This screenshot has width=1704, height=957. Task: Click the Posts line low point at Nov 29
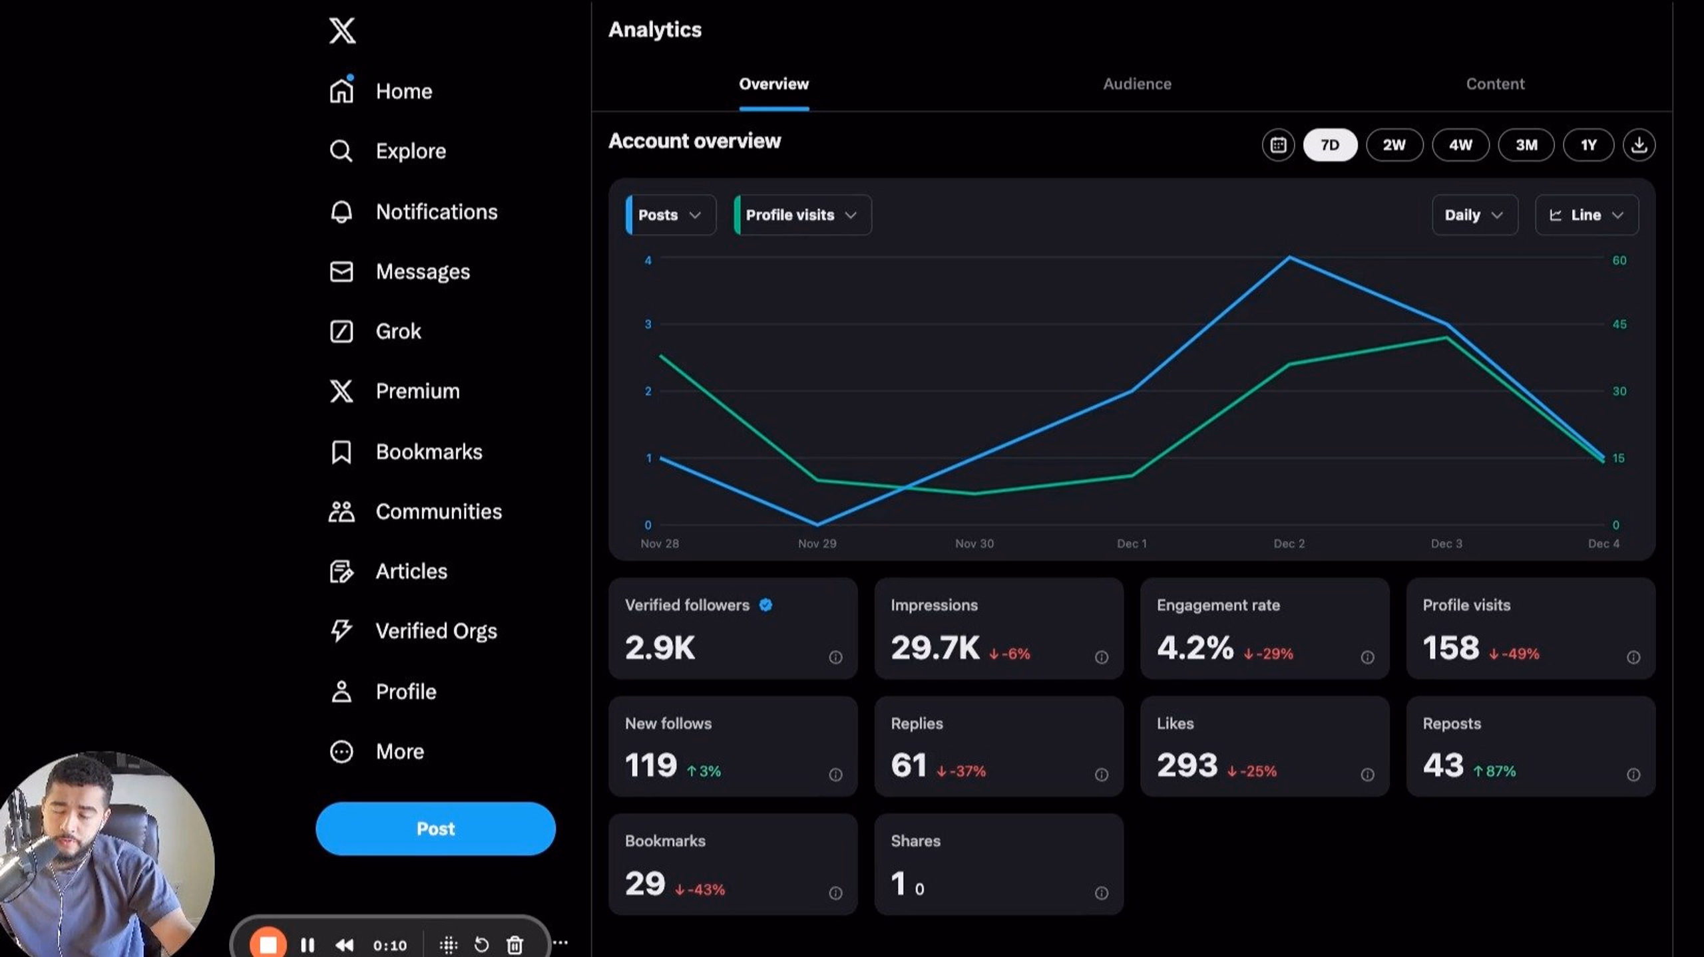(x=817, y=524)
